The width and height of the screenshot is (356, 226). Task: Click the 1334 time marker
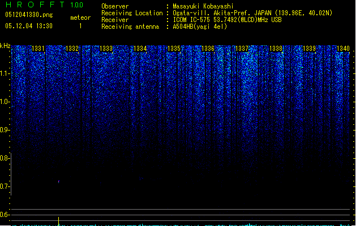tap(140, 49)
